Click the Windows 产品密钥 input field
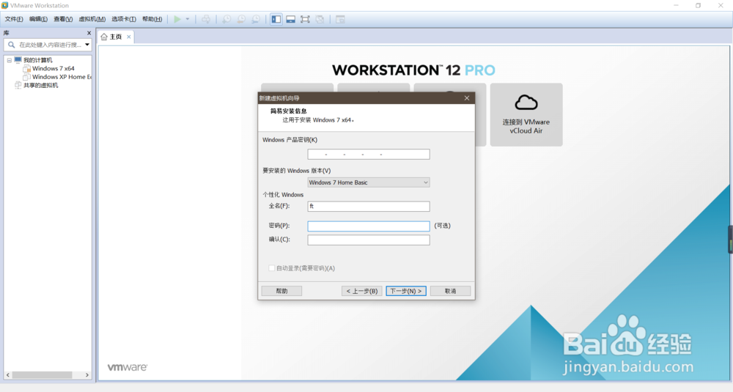Screen dimensions: 733x392 (369, 154)
